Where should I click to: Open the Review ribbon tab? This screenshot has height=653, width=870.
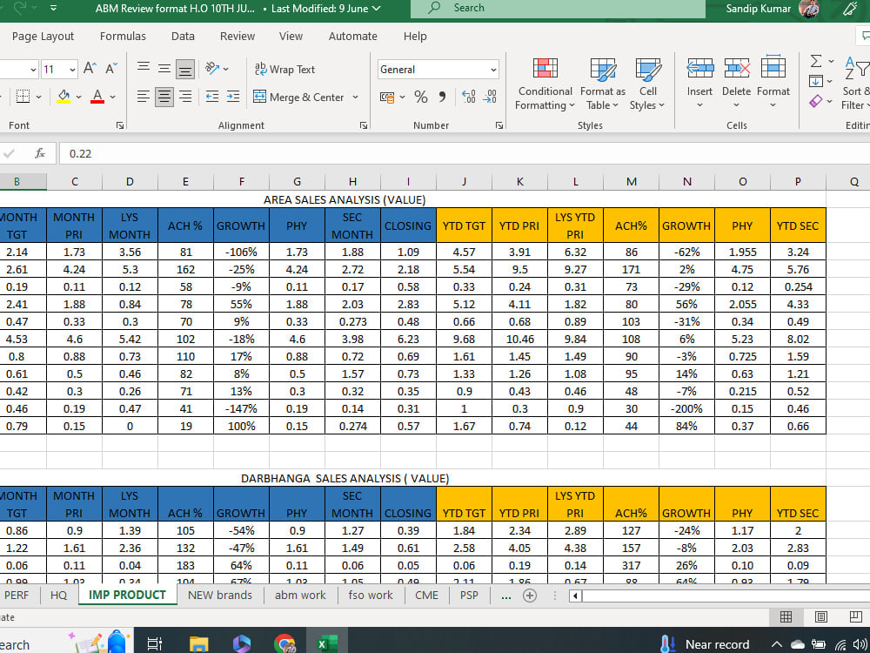coord(238,36)
